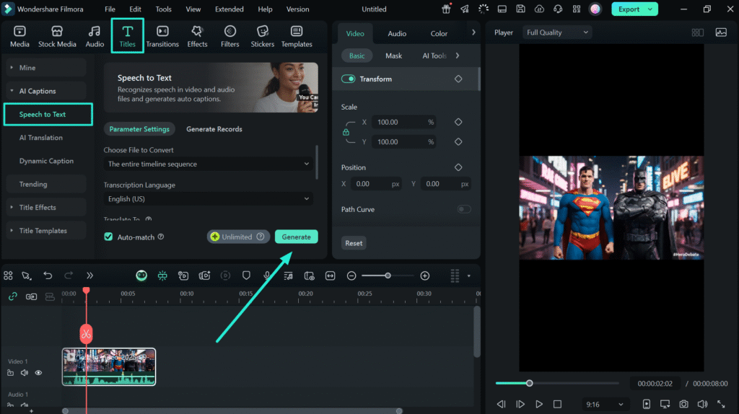
Task: Open the Tools menu
Action: click(164, 9)
